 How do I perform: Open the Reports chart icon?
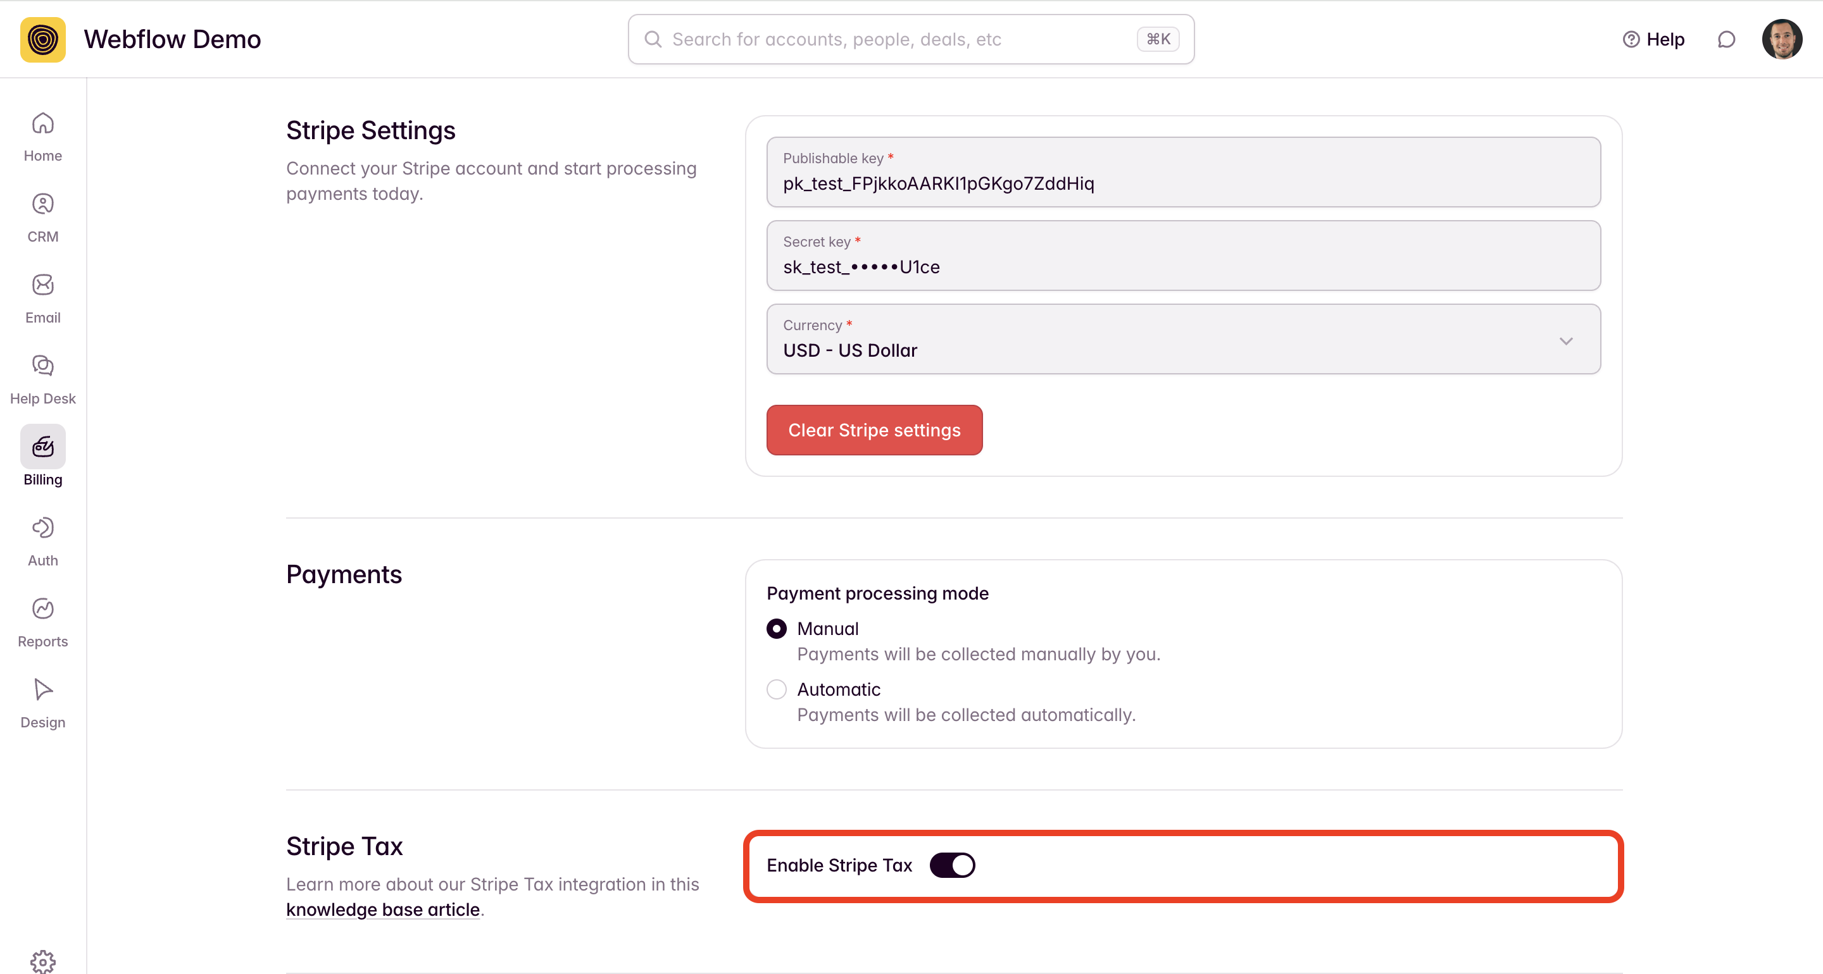42,608
